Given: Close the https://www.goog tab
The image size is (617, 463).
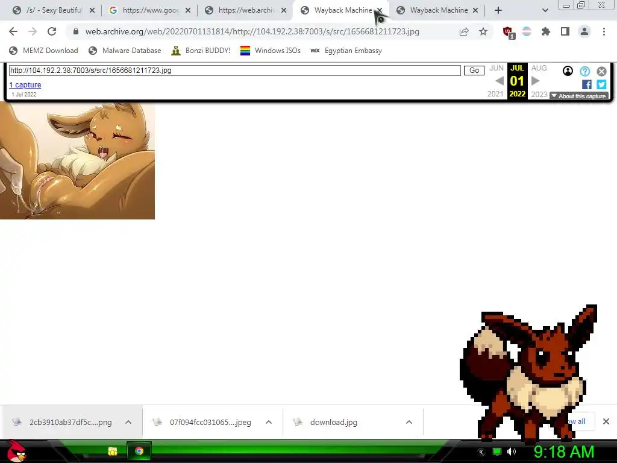Looking at the screenshot, I should pos(188,10).
